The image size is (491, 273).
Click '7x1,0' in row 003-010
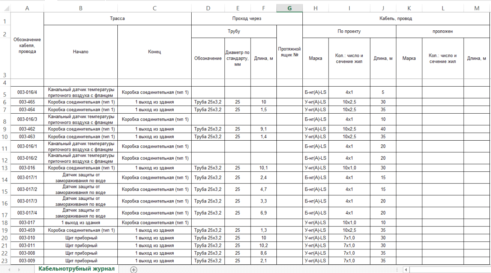pyautogui.click(x=349, y=238)
